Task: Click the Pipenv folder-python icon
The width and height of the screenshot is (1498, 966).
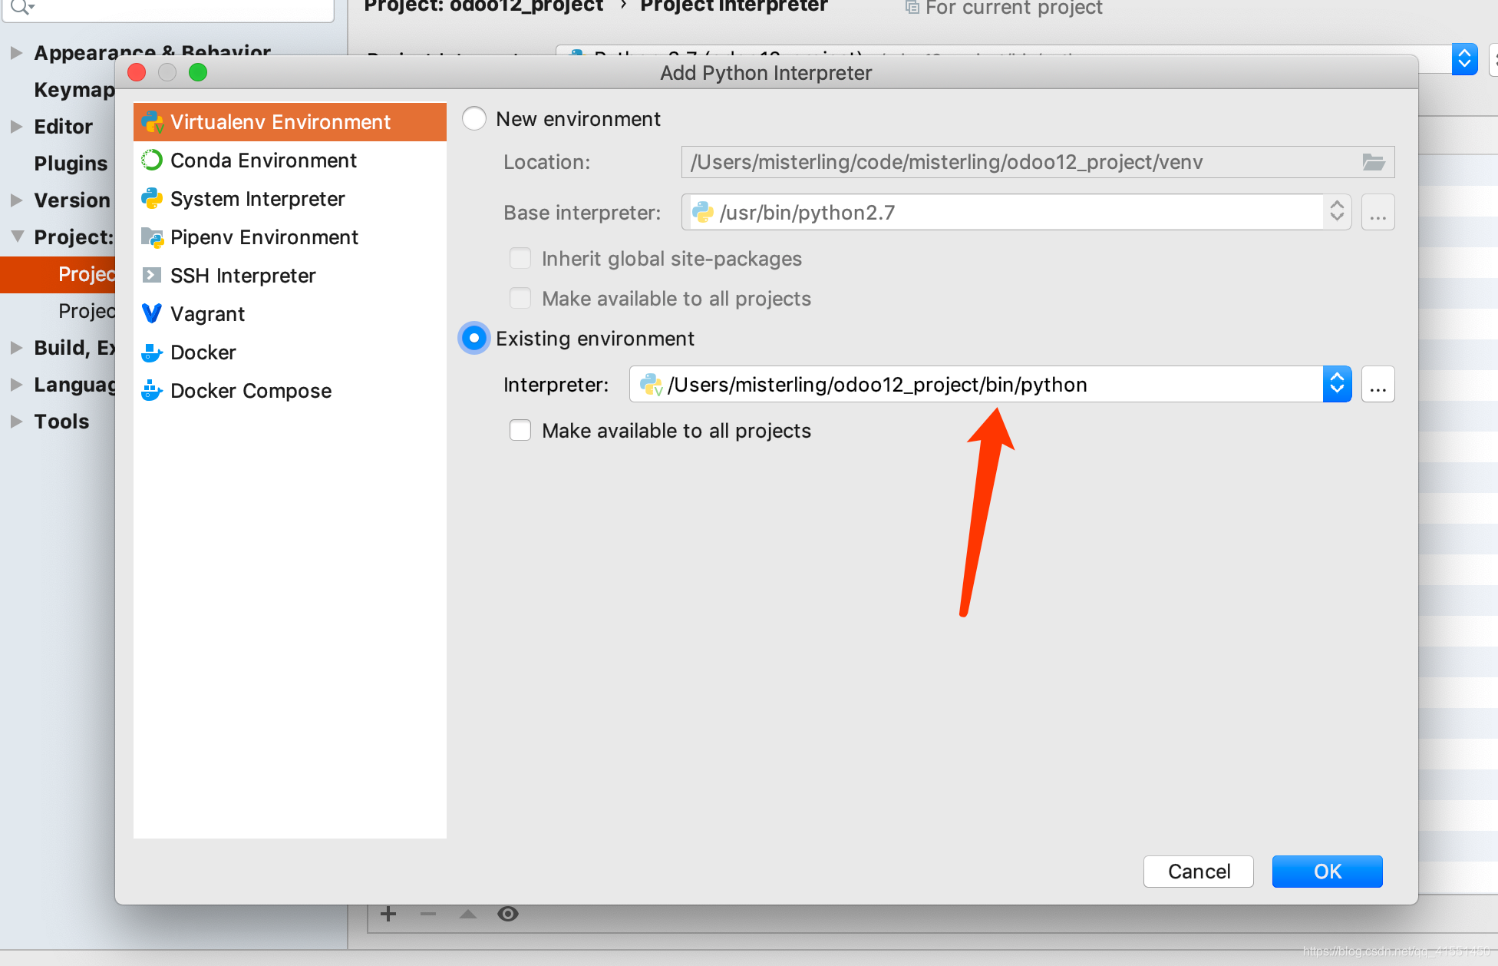Action: click(x=152, y=237)
